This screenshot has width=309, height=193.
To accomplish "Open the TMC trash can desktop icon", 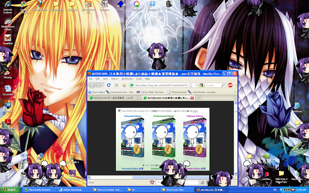I will point(169,5).
